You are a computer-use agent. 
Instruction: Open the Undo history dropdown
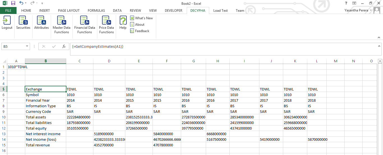[26, 3]
